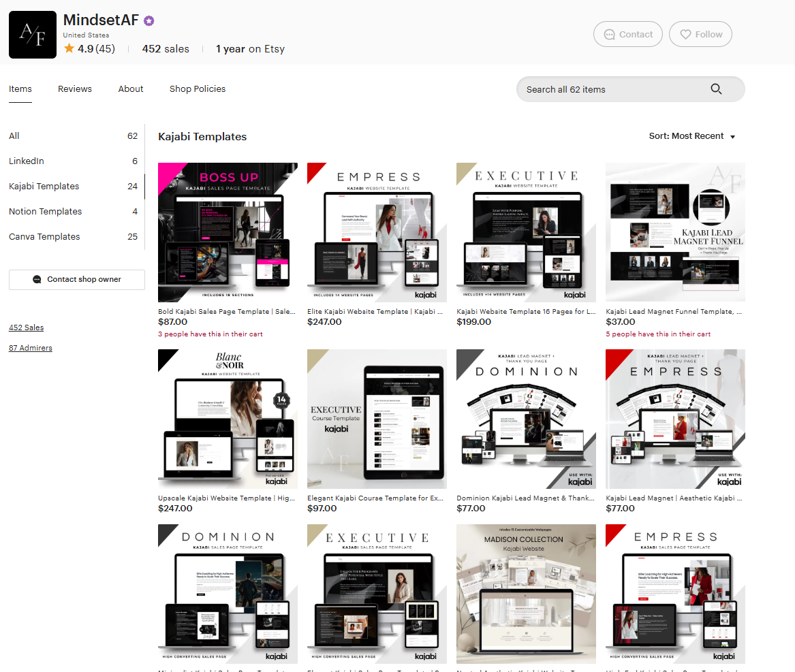Open the Executive Course Template thumbnail
This screenshot has width=795, height=672.
click(x=377, y=419)
